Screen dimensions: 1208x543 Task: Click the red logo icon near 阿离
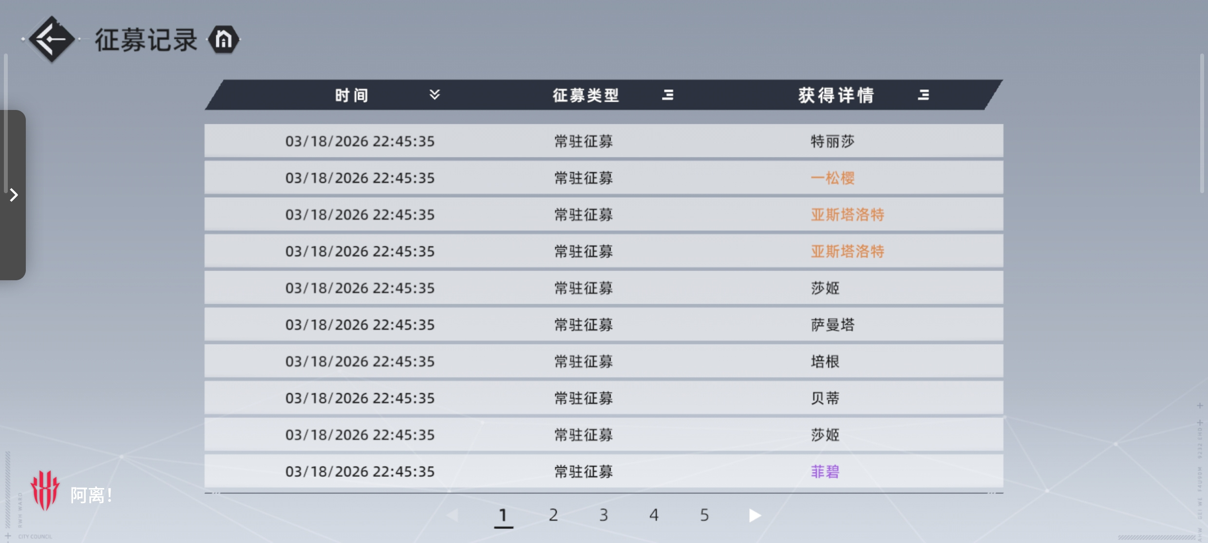pyautogui.click(x=45, y=490)
